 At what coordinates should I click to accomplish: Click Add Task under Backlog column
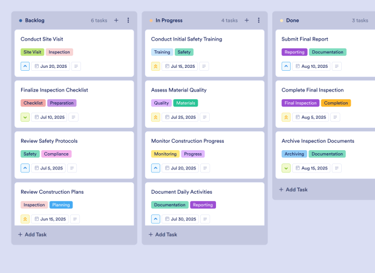pos(32,234)
